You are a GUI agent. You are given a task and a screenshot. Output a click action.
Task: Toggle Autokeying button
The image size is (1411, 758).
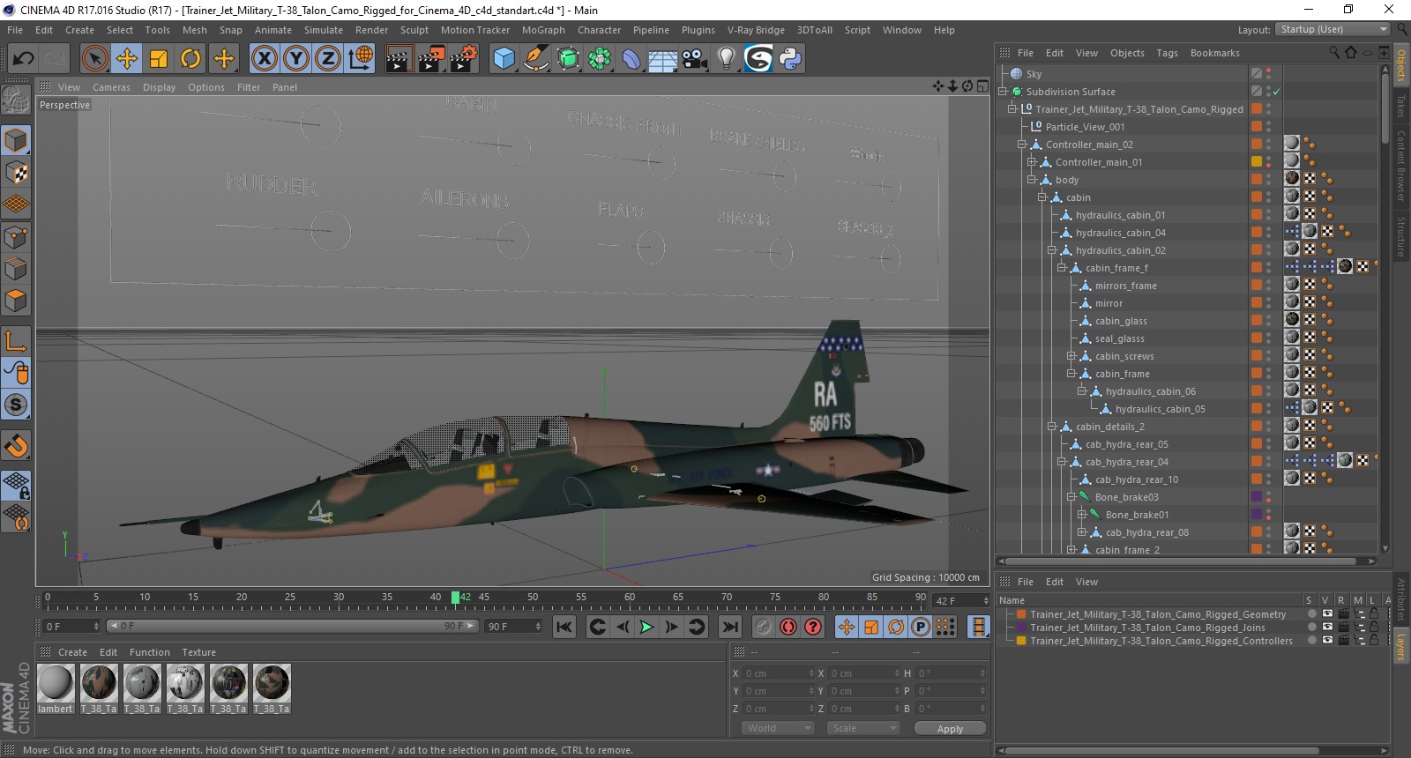(x=788, y=627)
